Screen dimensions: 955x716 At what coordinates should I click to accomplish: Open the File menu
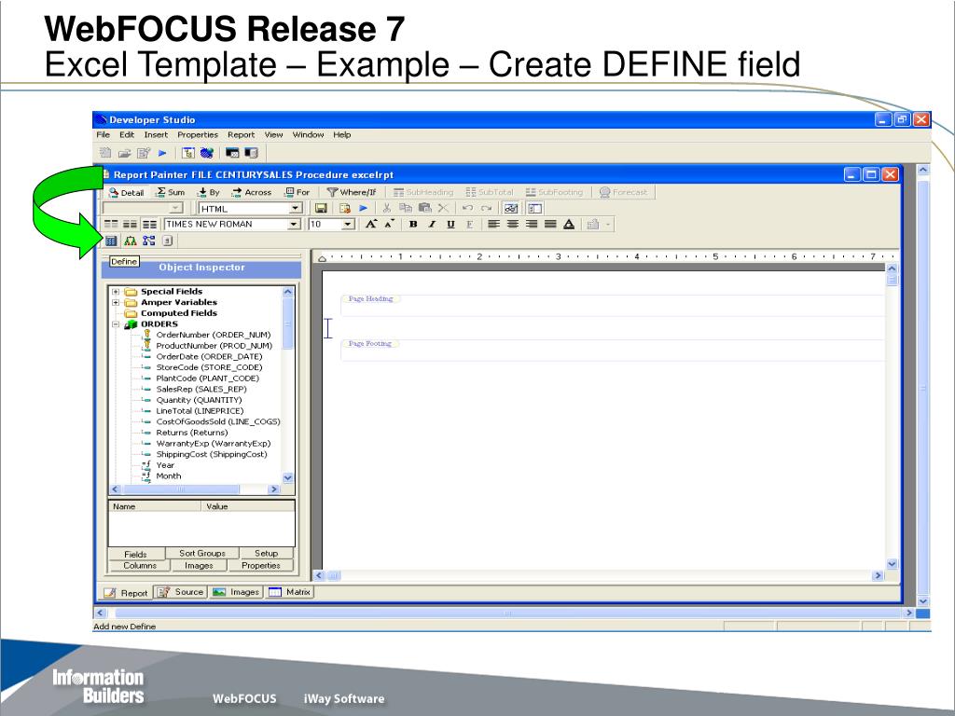(103, 134)
